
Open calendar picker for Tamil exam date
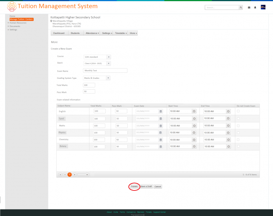[161, 118]
